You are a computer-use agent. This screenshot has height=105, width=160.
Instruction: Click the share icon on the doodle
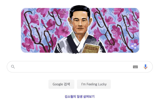[134, 46]
